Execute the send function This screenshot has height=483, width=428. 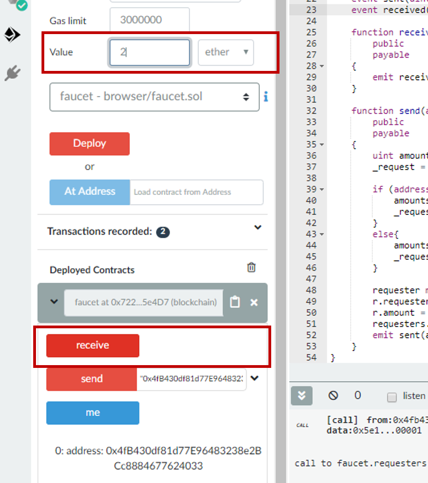[91, 379]
